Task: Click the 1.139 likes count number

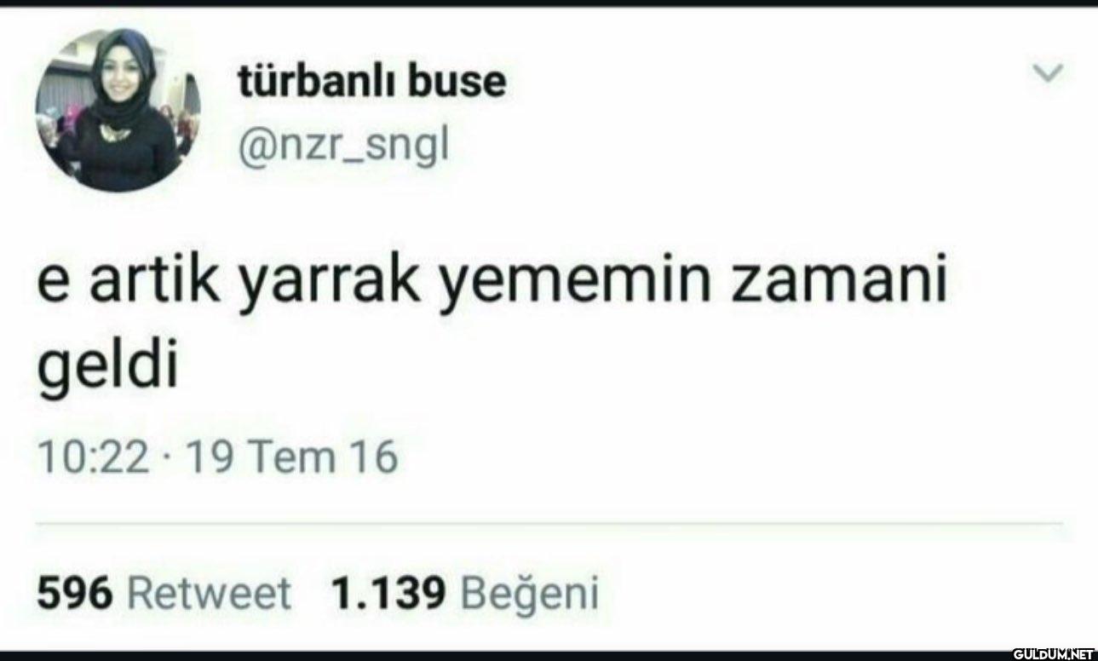Action: pos(388,592)
